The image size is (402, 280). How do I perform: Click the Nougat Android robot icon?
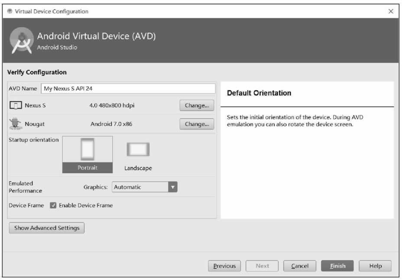pos(16,124)
